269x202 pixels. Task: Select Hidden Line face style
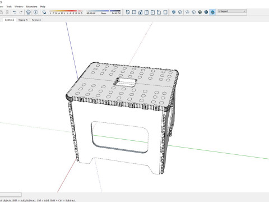click(194, 12)
